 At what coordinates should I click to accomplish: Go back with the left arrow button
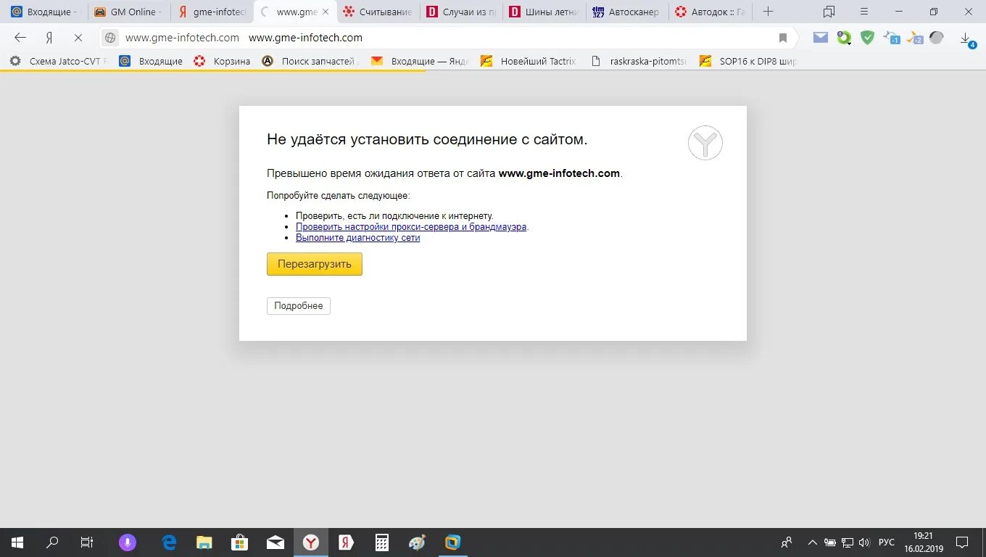point(20,38)
